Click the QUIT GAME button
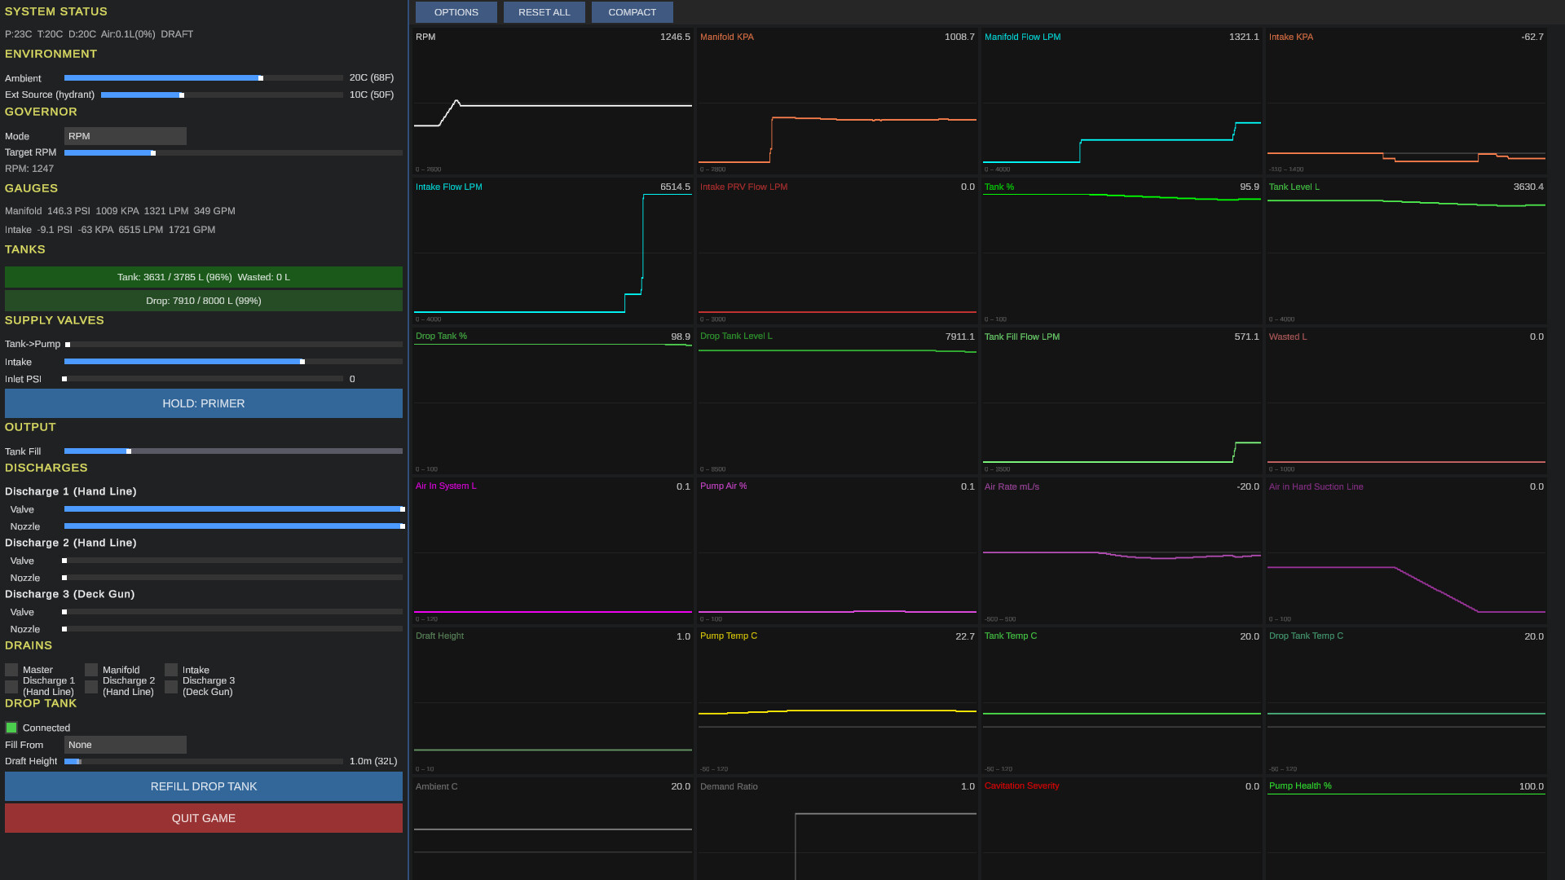Viewport: 1565px width, 880px height. 204,818
